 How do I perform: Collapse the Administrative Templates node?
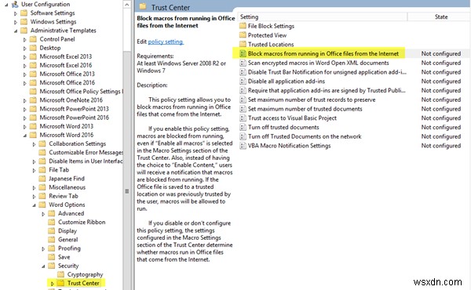pyautogui.click(x=16, y=31)
